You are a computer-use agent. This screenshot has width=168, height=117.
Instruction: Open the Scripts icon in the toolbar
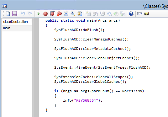(80, 14)
